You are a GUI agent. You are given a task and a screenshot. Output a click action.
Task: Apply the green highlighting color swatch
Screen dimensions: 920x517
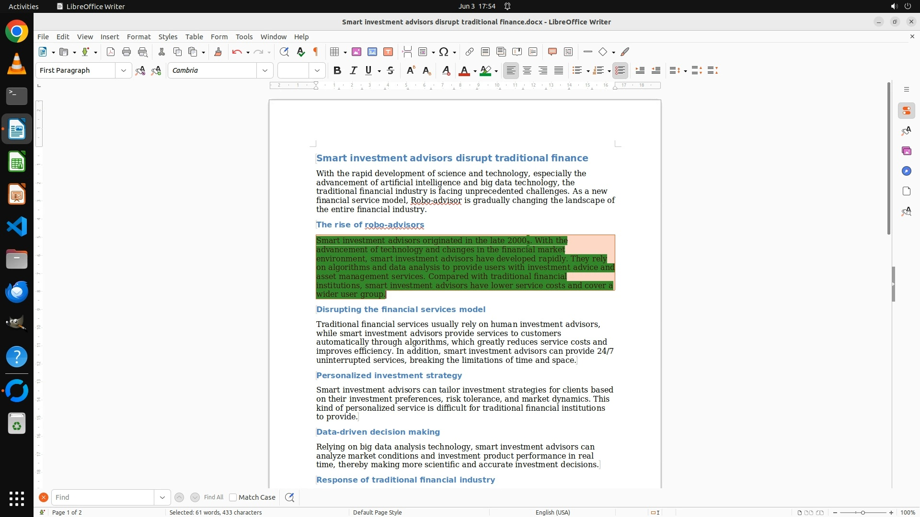coord(485,71)
